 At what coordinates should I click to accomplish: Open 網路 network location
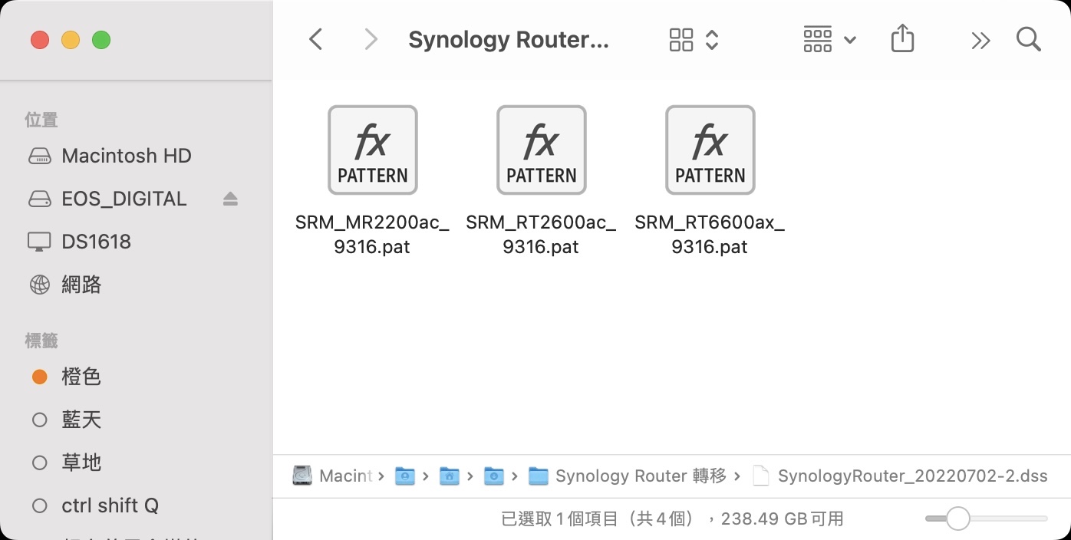[x=81, y=285]
